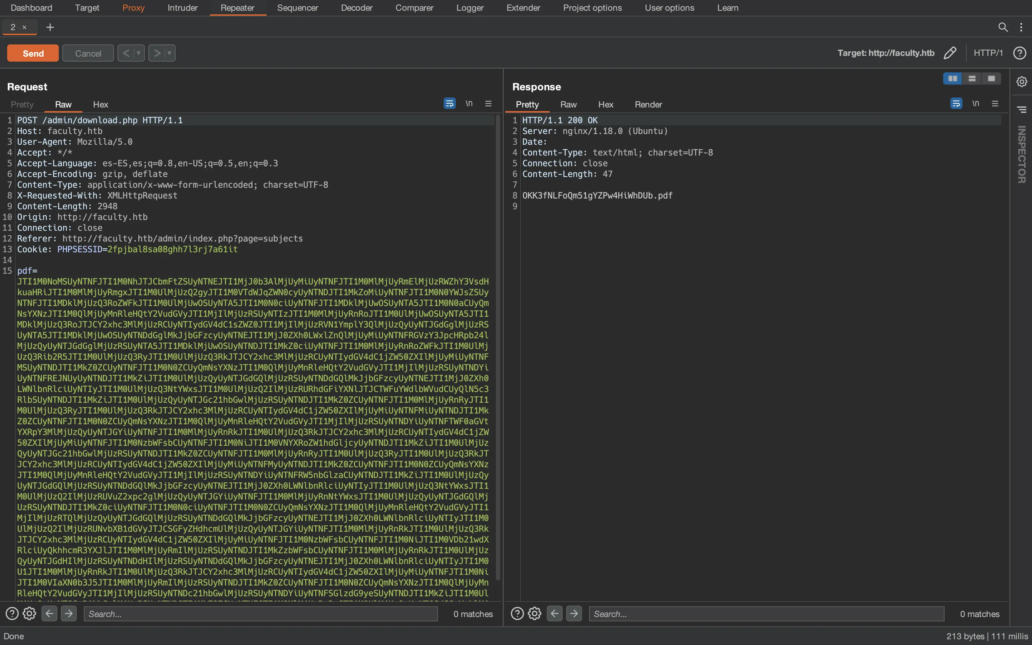The width and height of the screenshot is (1032, 645).
Task: Click the OKK3fNLFoQm51gYZPw4HiWhDUb.pdf response text
Action: pos(597,195)
